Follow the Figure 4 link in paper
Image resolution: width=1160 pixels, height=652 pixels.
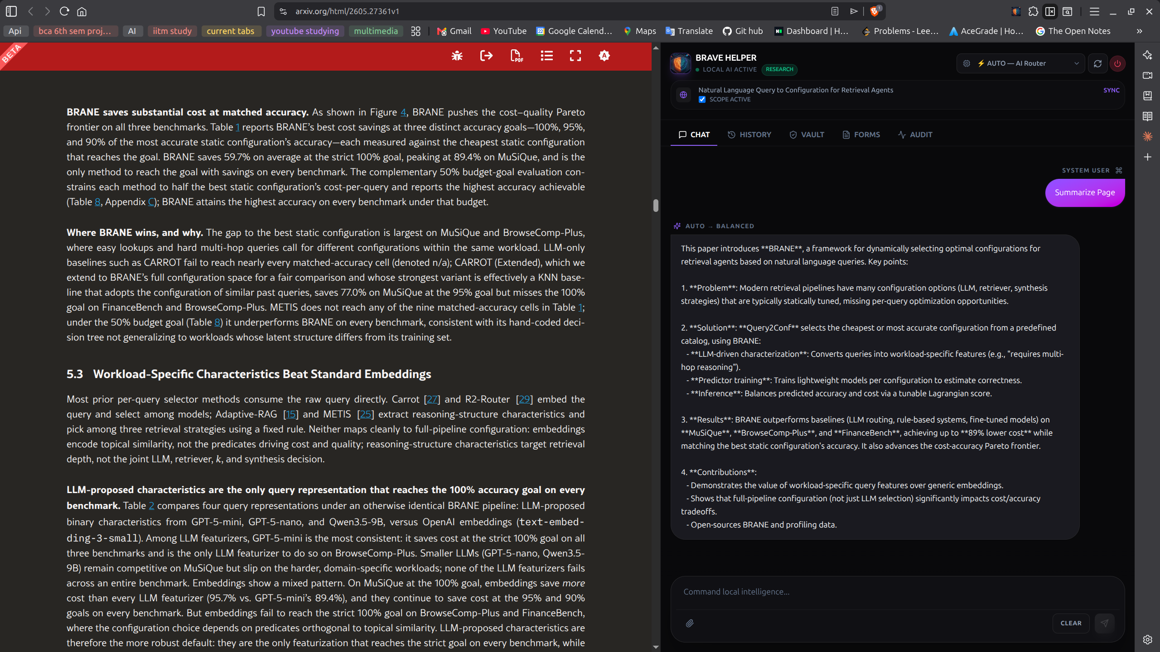click(x=403, y=112)
